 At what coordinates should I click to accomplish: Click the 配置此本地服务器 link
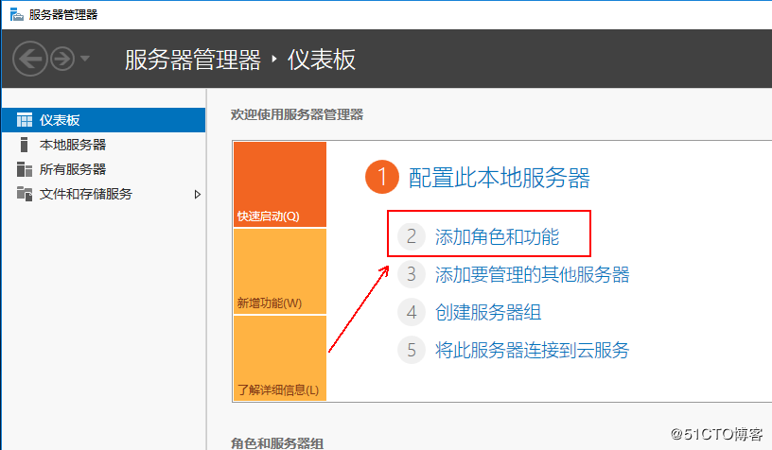point(499,177)
